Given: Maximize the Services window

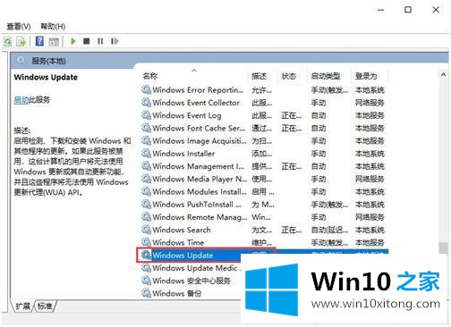Looking at the screenshot, I should pyautogui.click(x=408, y=10).
